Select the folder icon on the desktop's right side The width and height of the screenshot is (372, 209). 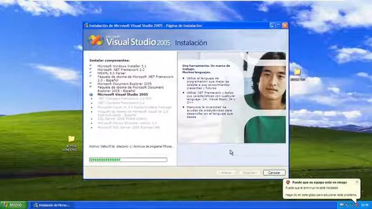(x=297, y=75)
